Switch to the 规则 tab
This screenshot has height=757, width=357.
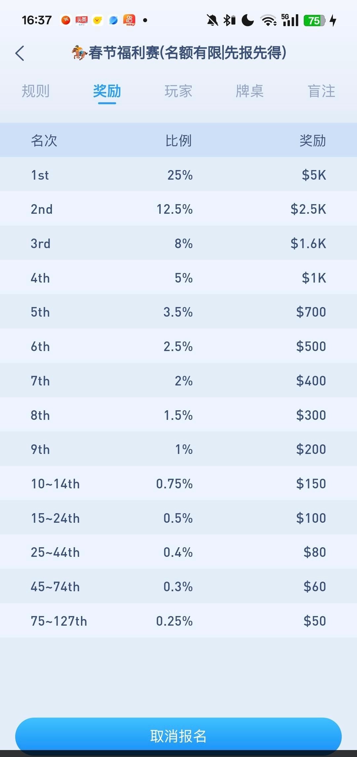[x=36, y=91]
